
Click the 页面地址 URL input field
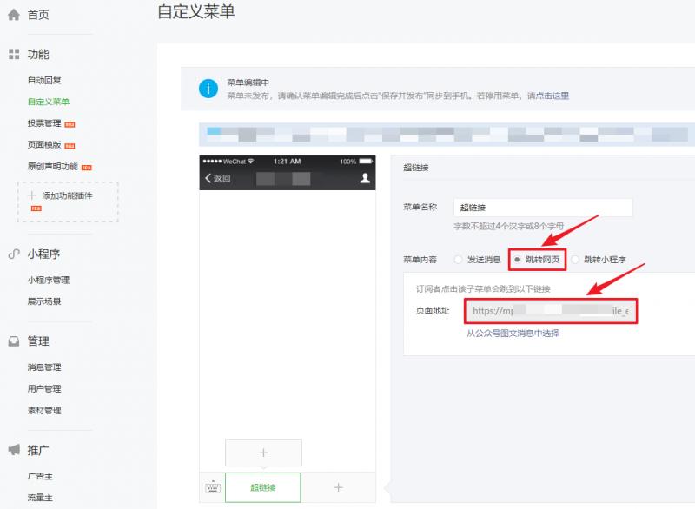(551, 311)
